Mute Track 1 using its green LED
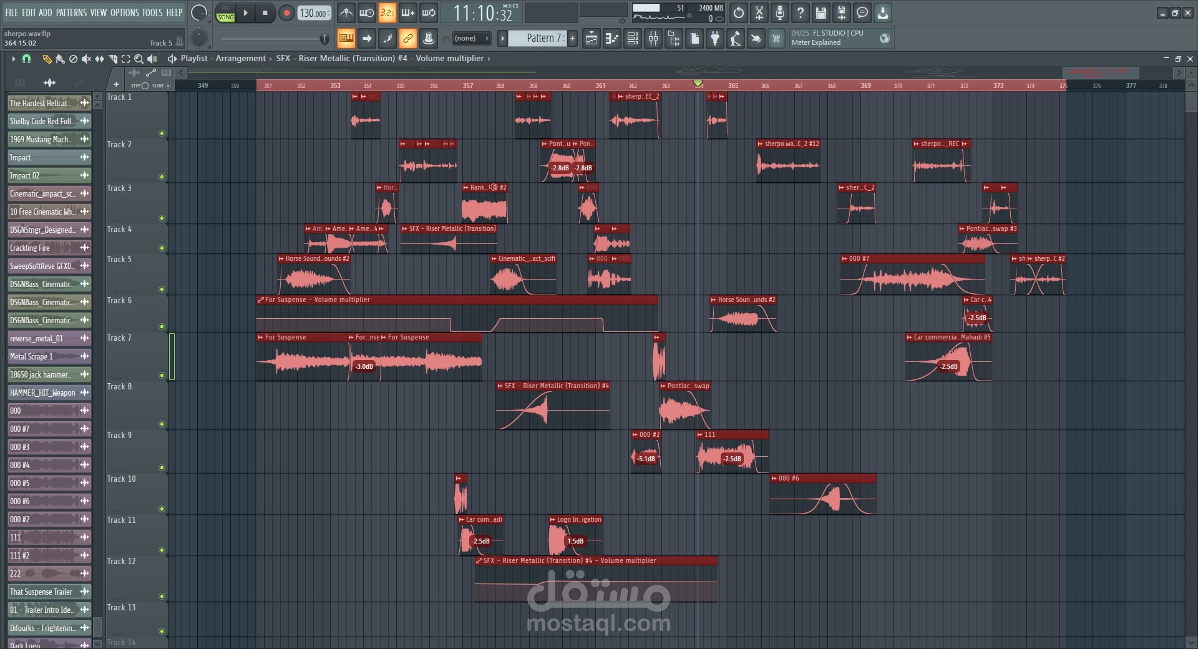 (x=162, y=133)
